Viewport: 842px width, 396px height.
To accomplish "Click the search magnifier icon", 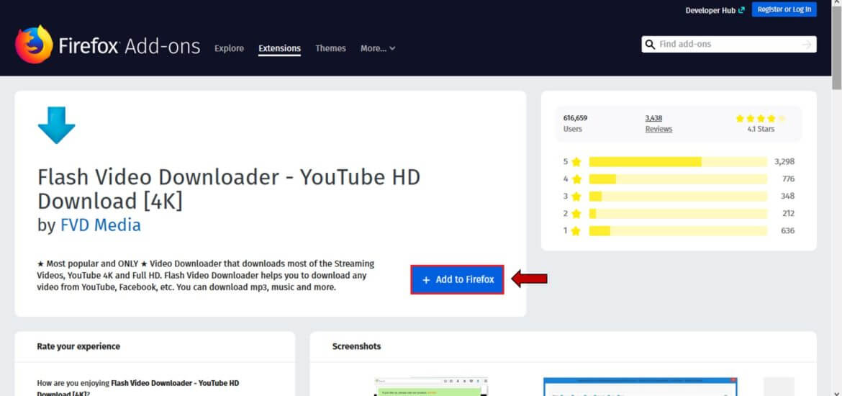I will pyautogui.click(x=650, y=44).
